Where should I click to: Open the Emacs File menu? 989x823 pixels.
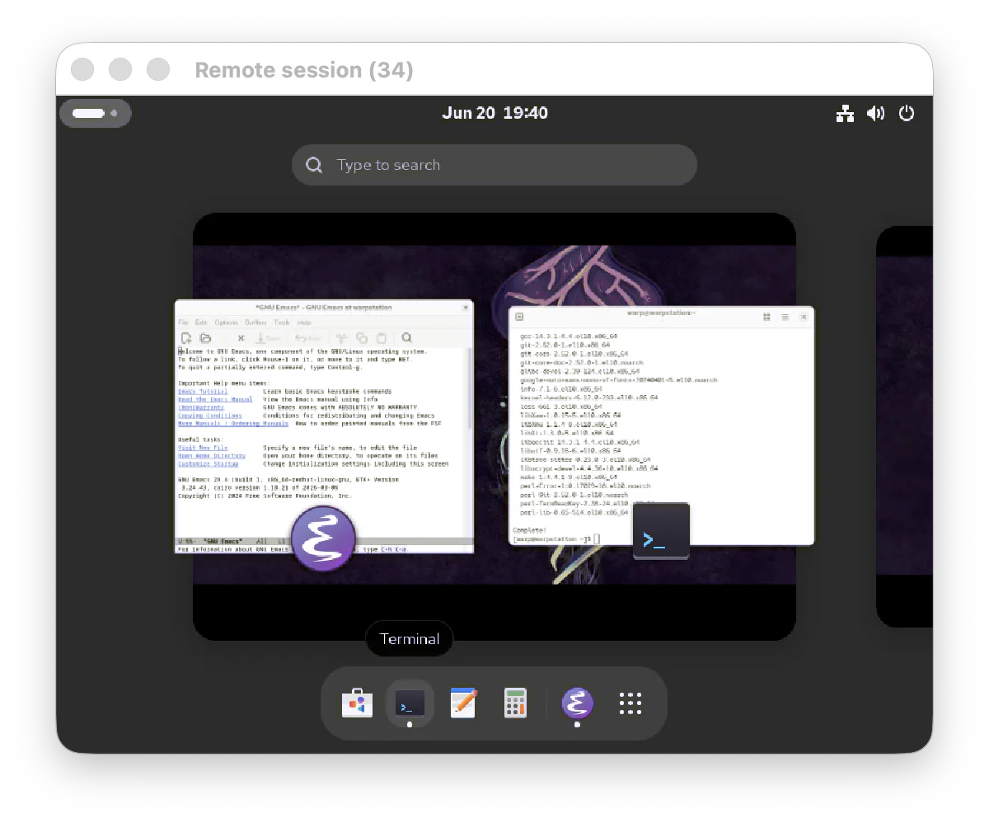(183, 322)
